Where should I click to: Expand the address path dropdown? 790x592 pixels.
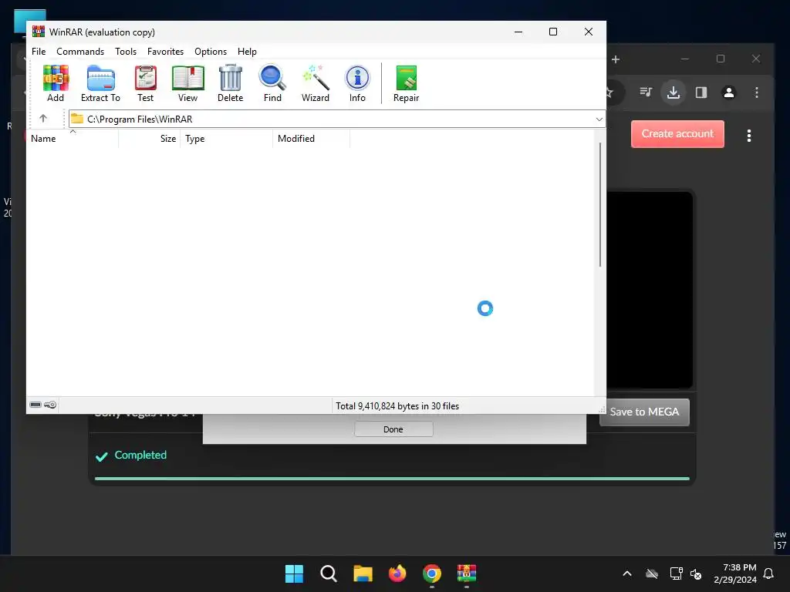click(x=599, y=119)
